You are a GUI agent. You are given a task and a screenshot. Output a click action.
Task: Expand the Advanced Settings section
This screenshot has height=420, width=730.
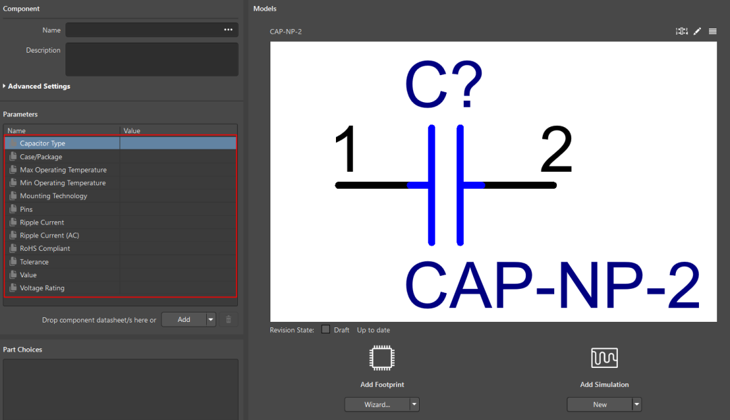tap(36, 86)
